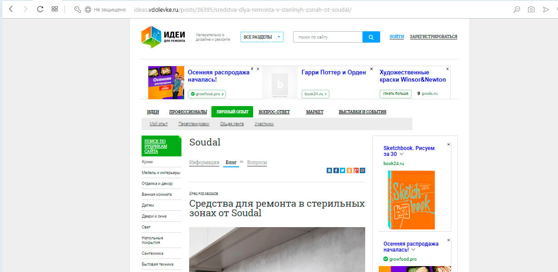Share the post via Facebook icon
The width and height of the screenshot is (558, 272).
(336, 170)
